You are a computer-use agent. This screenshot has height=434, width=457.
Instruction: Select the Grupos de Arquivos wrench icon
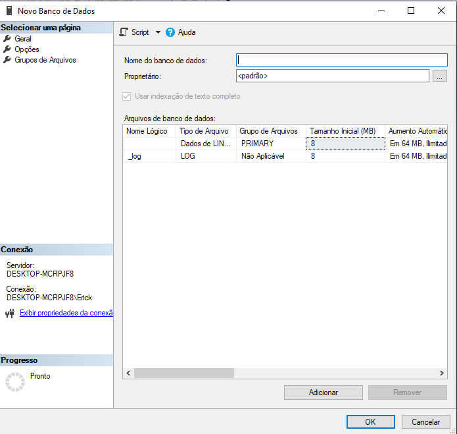7,60
